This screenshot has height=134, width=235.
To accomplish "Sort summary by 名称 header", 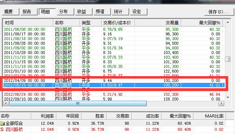I will coord(15,116).
